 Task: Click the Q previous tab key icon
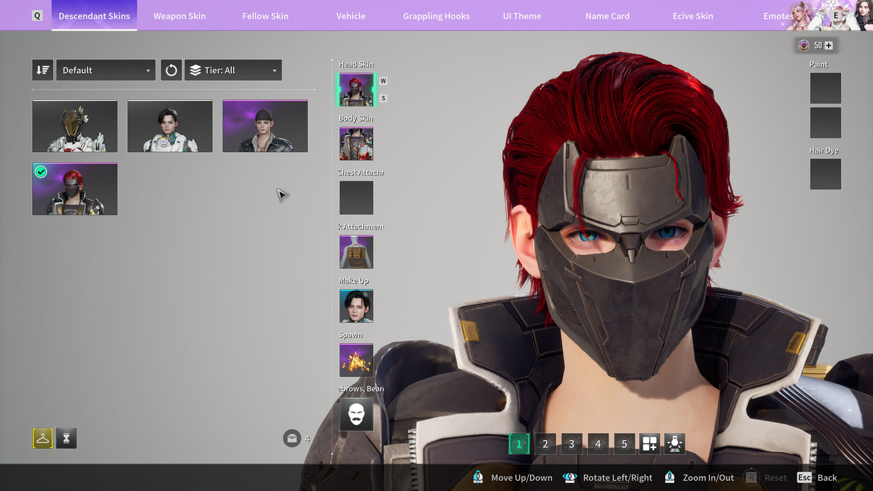tap(37, 16)
